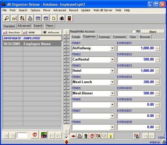Click the red left arrow icon

click(73, 136)
